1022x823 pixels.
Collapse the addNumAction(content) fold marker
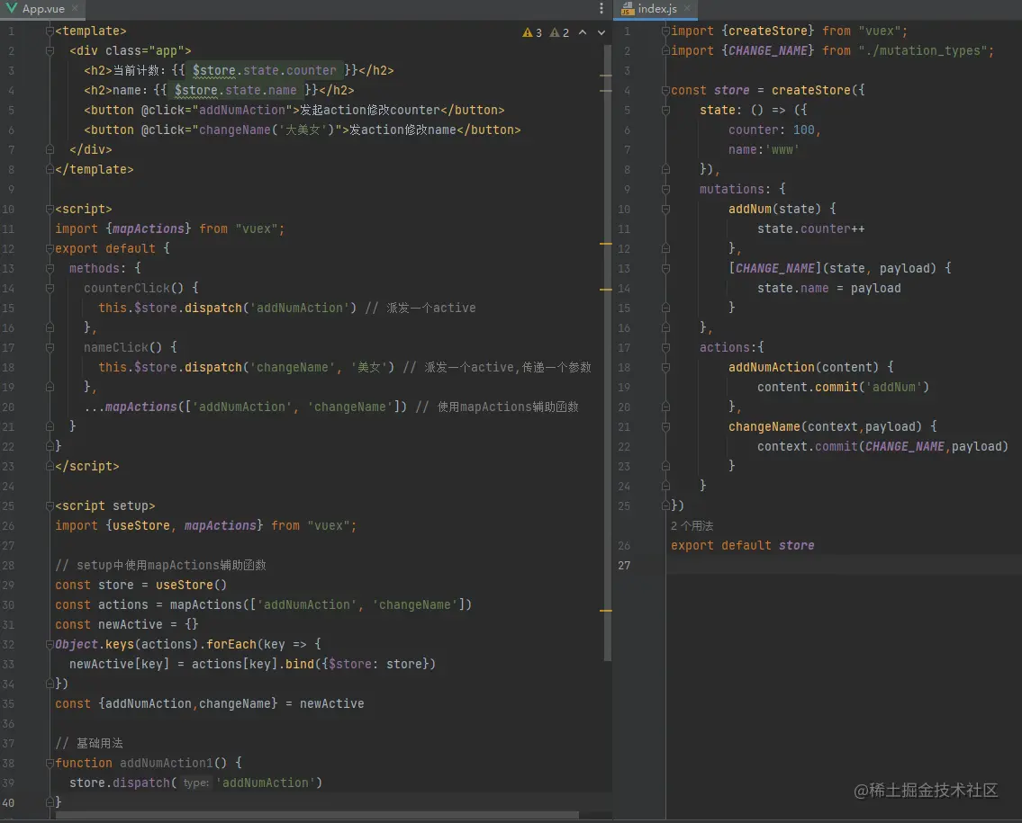pyautogui.click(x=665, y=367)
